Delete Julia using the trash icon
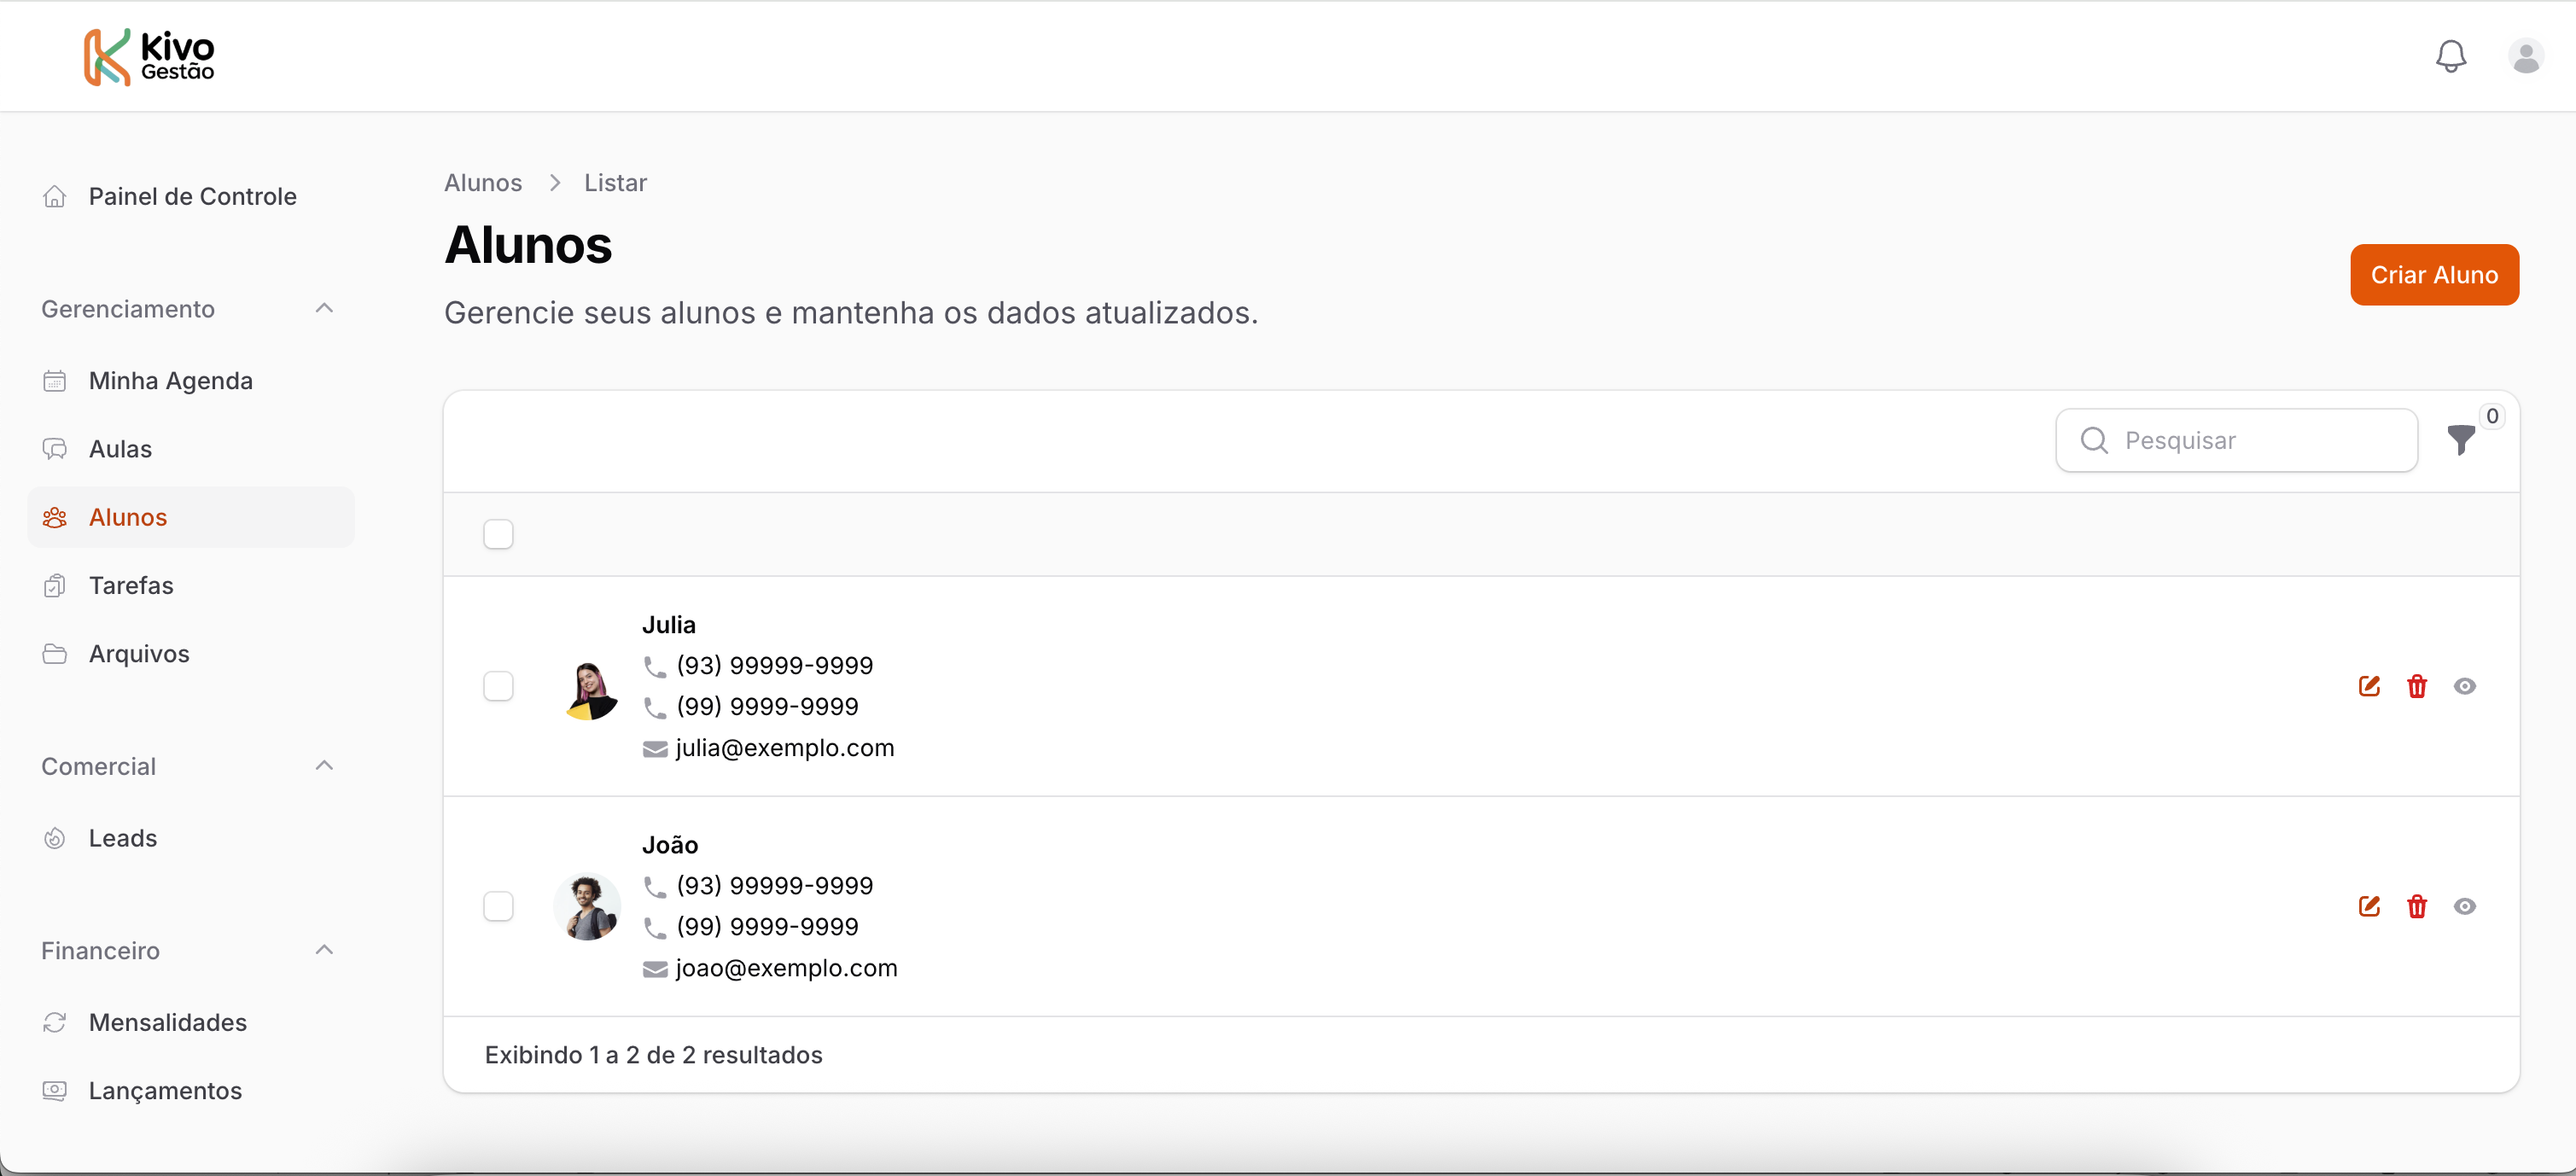This screenshot has width=2576, height=1176. (2416, 686)
